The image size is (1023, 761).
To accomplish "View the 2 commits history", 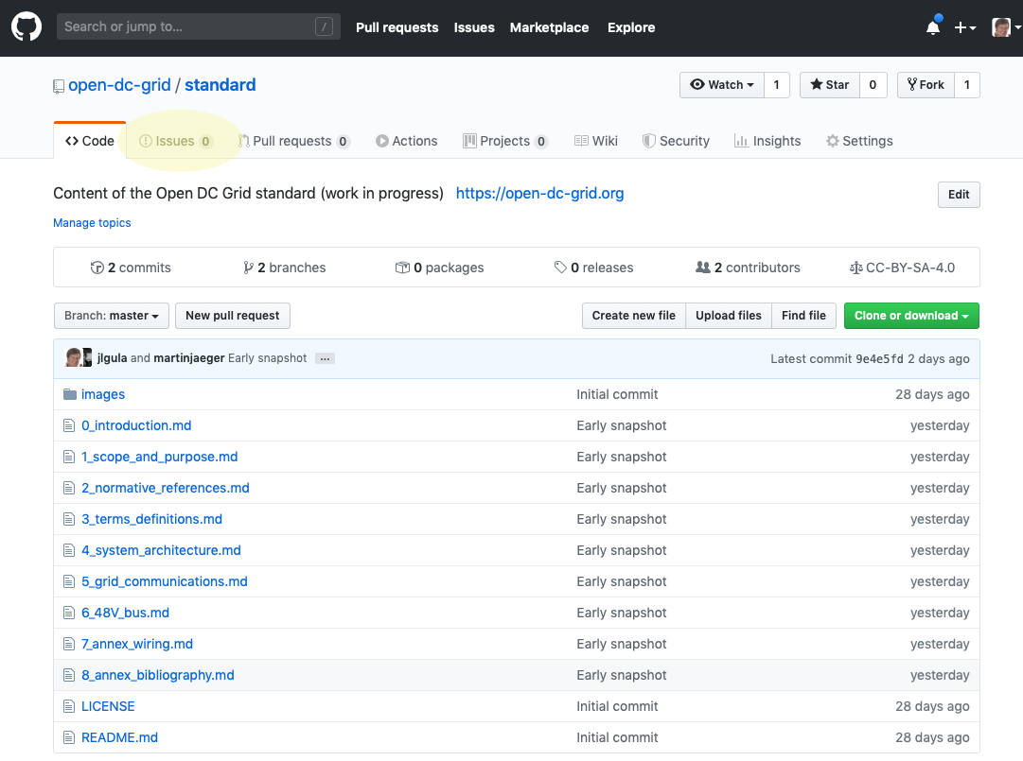I will coord(131,268).
